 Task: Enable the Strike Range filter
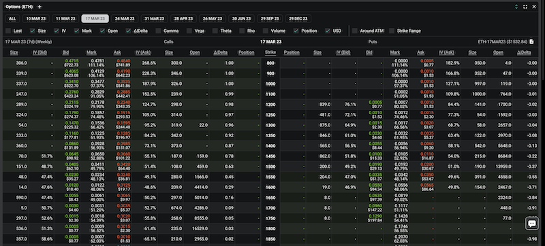(x=392, y=31)
